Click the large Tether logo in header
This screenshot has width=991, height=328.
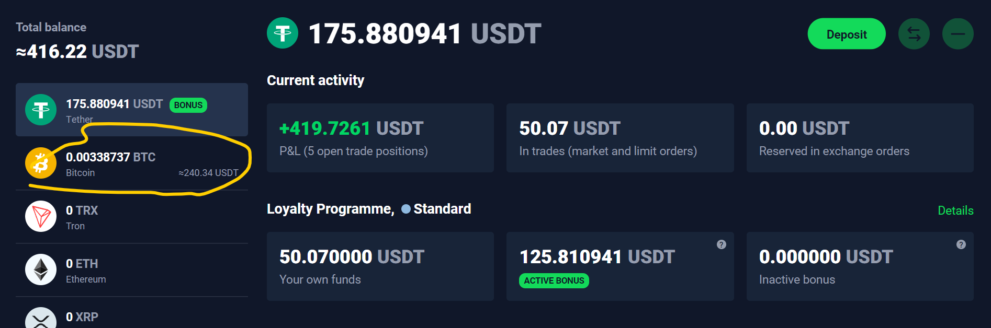[283, 33]
